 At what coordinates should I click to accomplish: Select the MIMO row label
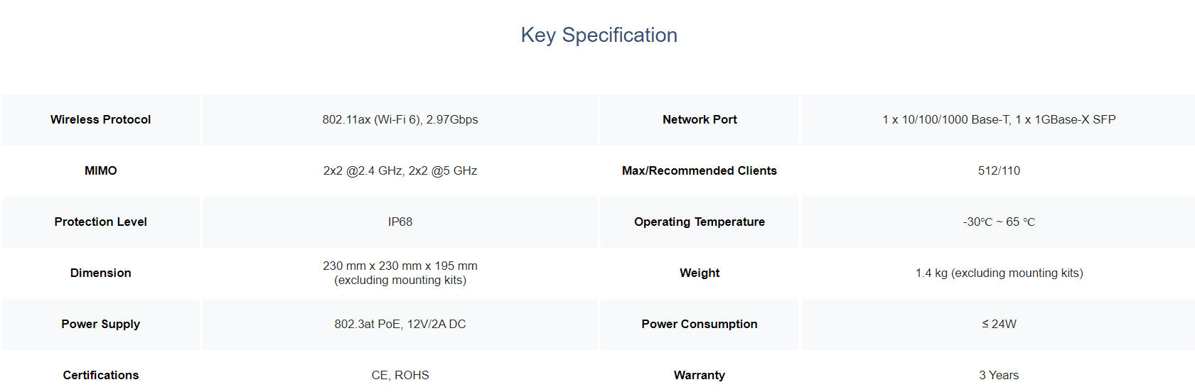101,170
